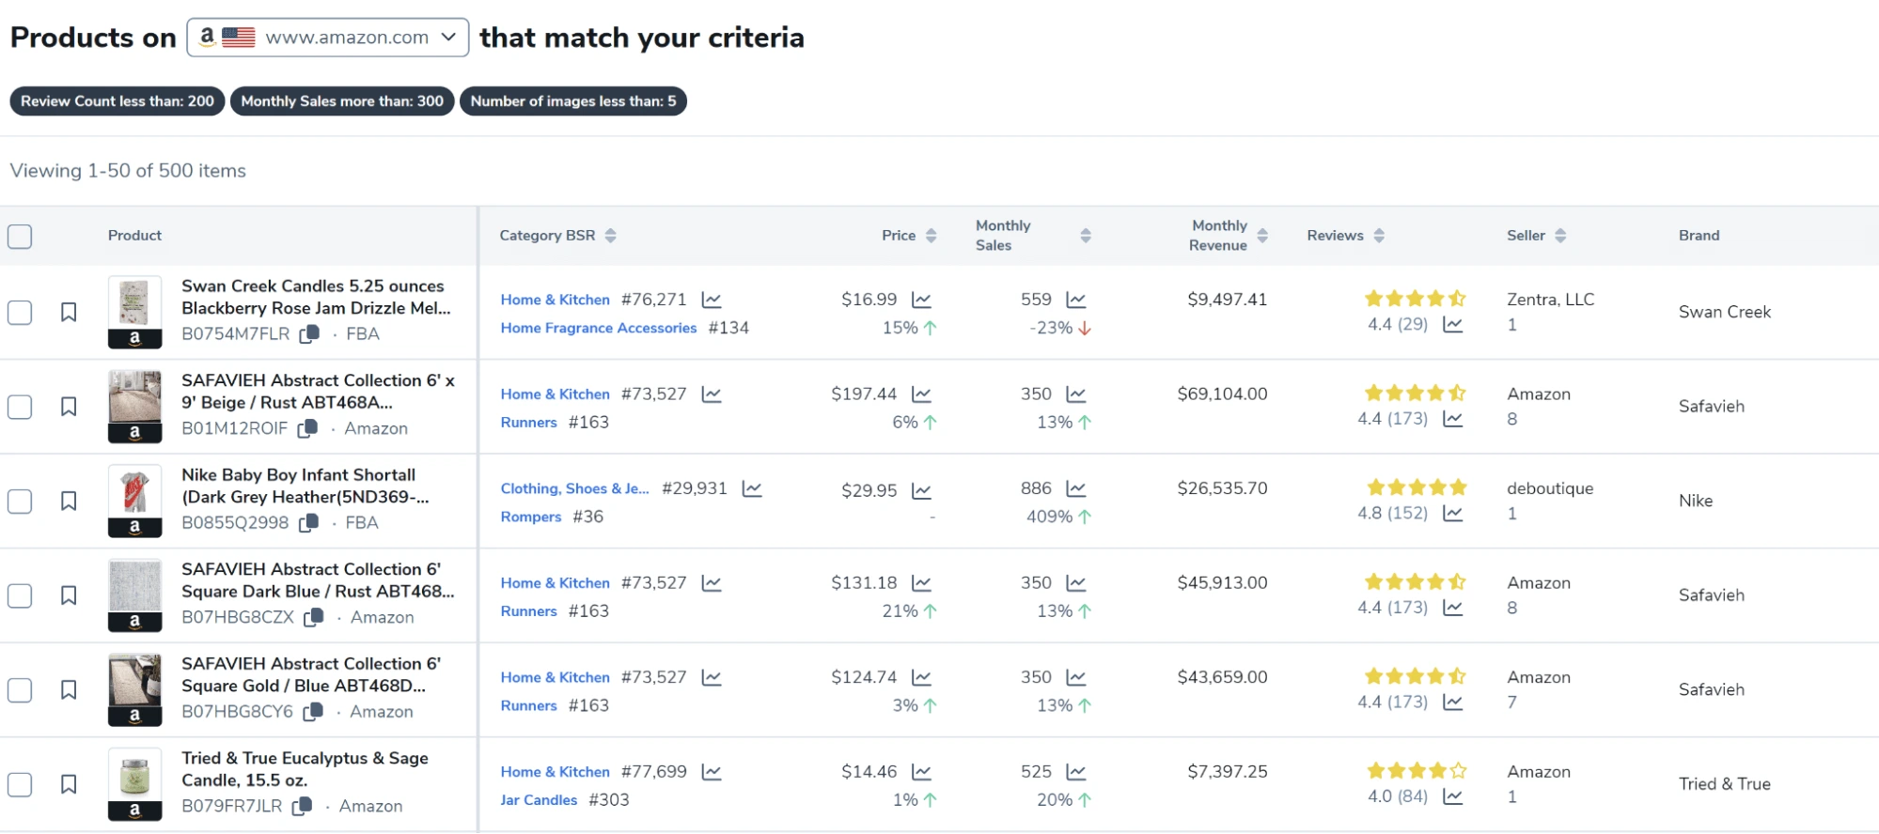1879x834 pixels.
Task: Click the Monthly Sales more than 300 filter
Action: point(342,101)
